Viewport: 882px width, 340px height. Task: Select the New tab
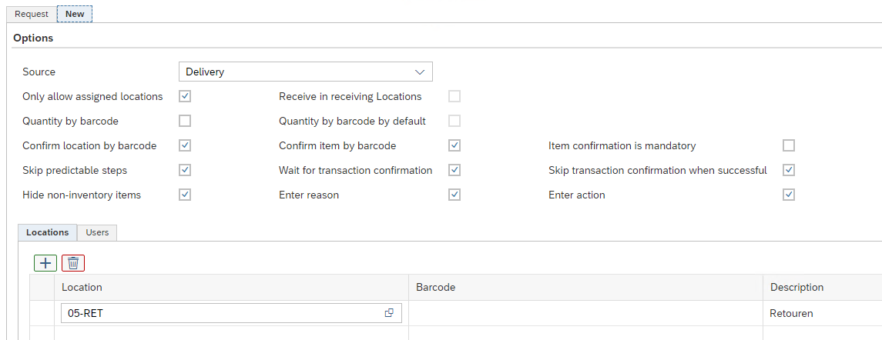(x=75, y=14)
